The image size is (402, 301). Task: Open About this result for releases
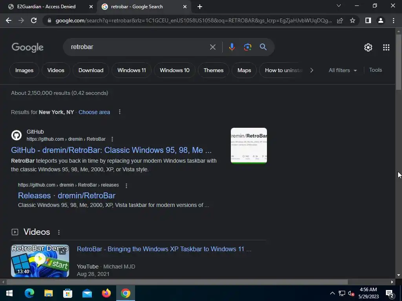(x=126, y=185)
